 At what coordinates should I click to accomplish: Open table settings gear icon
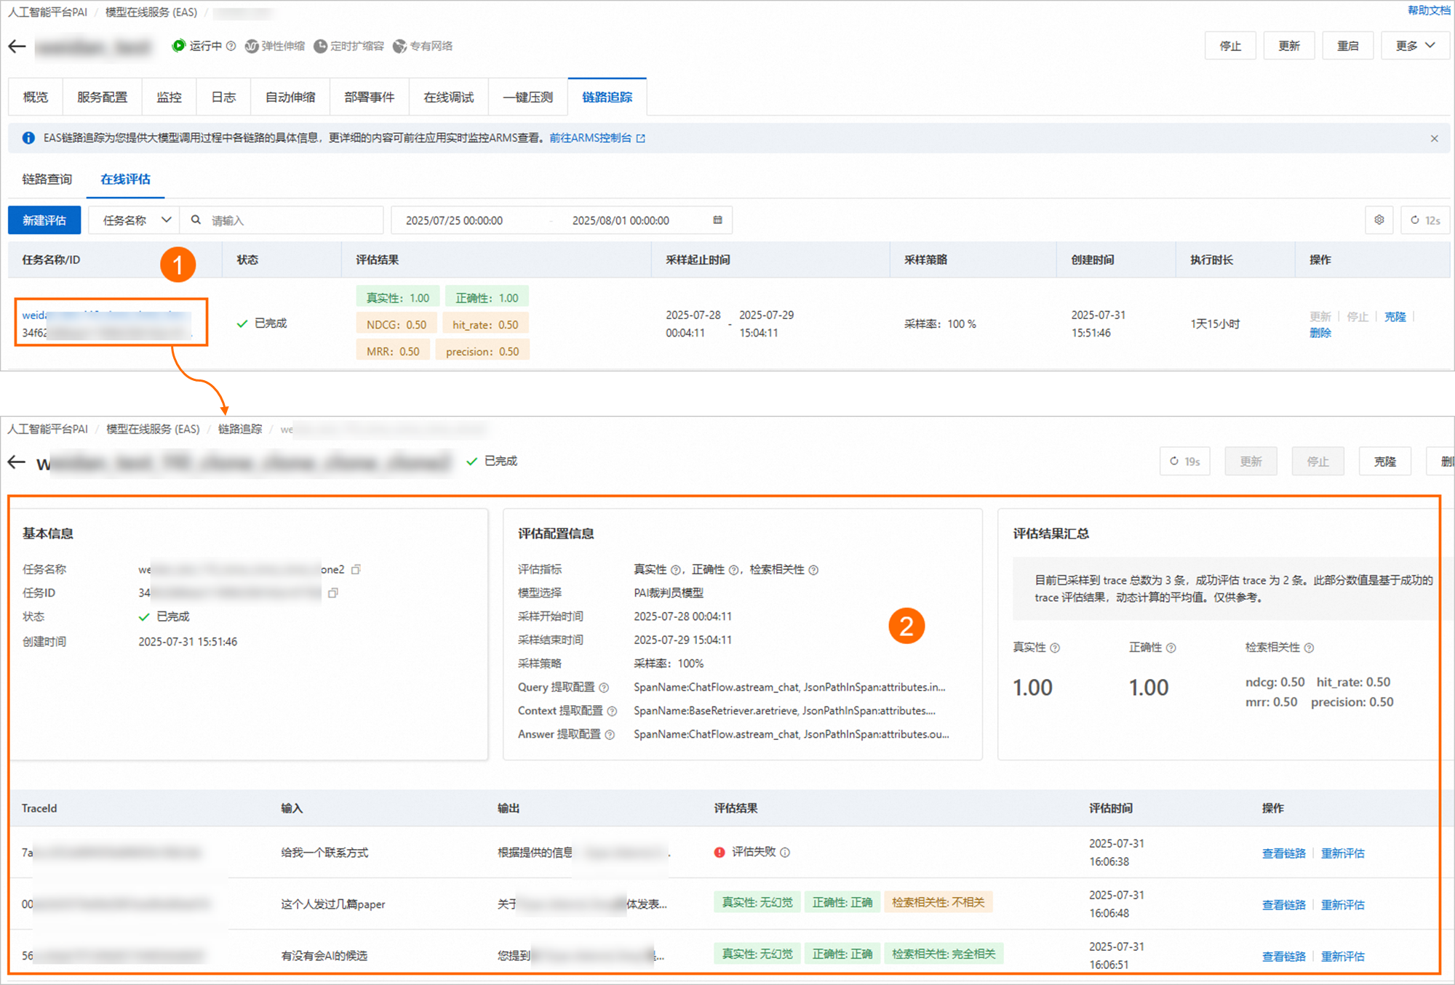click(x=1379, y=220)
